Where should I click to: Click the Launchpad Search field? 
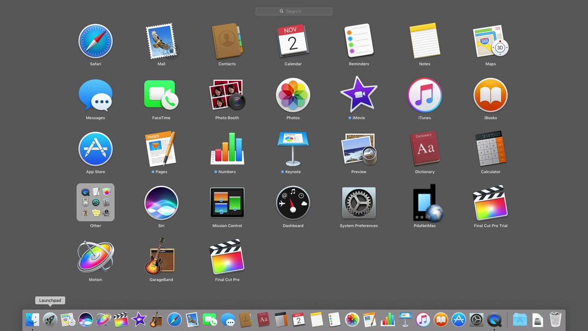pyautogui.click(x=294, y=11)
